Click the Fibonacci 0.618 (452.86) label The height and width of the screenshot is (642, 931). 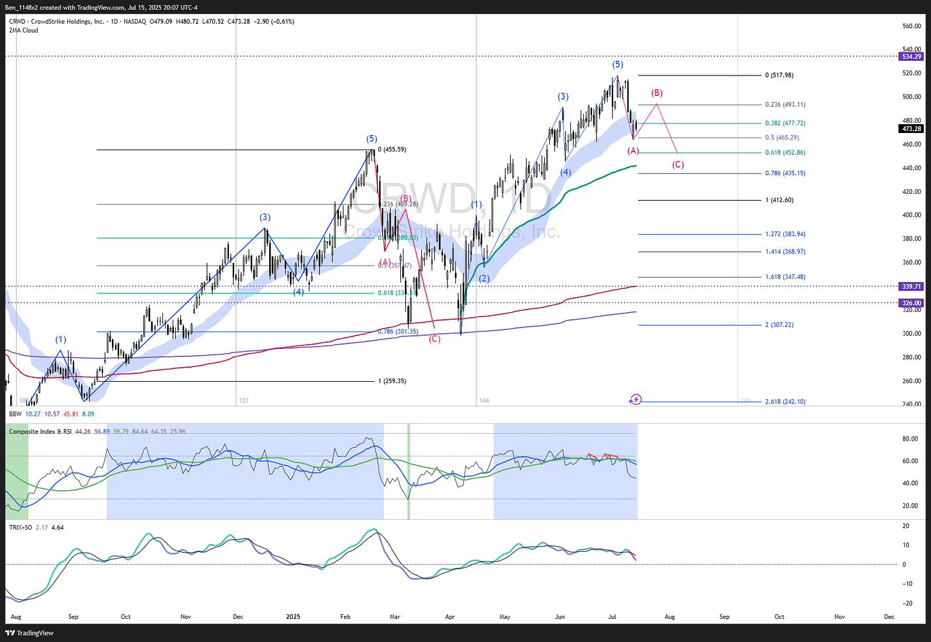pos(786,153)
